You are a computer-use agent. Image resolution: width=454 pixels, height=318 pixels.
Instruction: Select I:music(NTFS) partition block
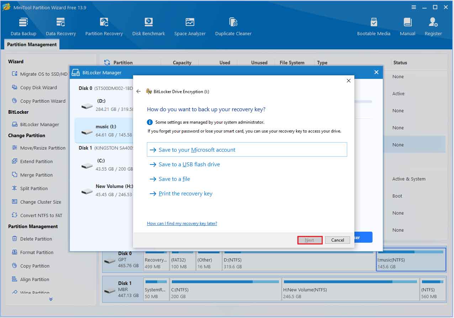click(x=411, y=260)
